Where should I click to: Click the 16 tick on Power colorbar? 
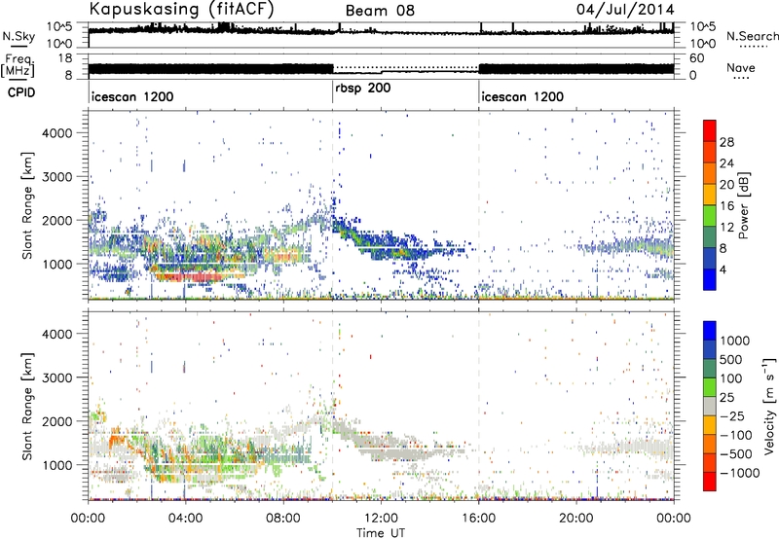coord(726,206)
